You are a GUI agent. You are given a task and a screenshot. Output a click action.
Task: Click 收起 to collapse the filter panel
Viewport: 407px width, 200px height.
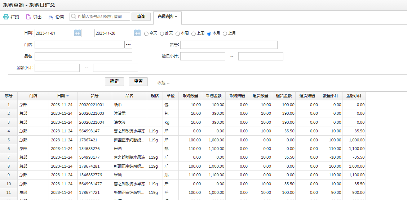[163, 83]
